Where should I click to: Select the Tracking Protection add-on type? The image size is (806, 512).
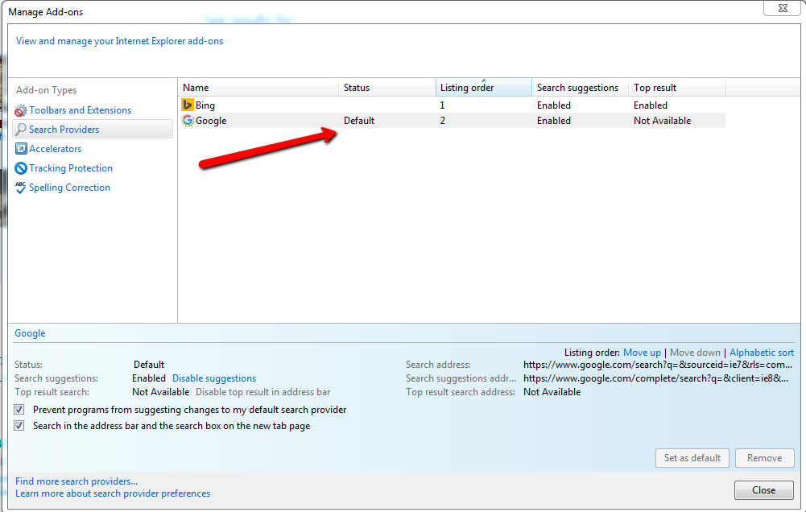click(x=71, y=168)
